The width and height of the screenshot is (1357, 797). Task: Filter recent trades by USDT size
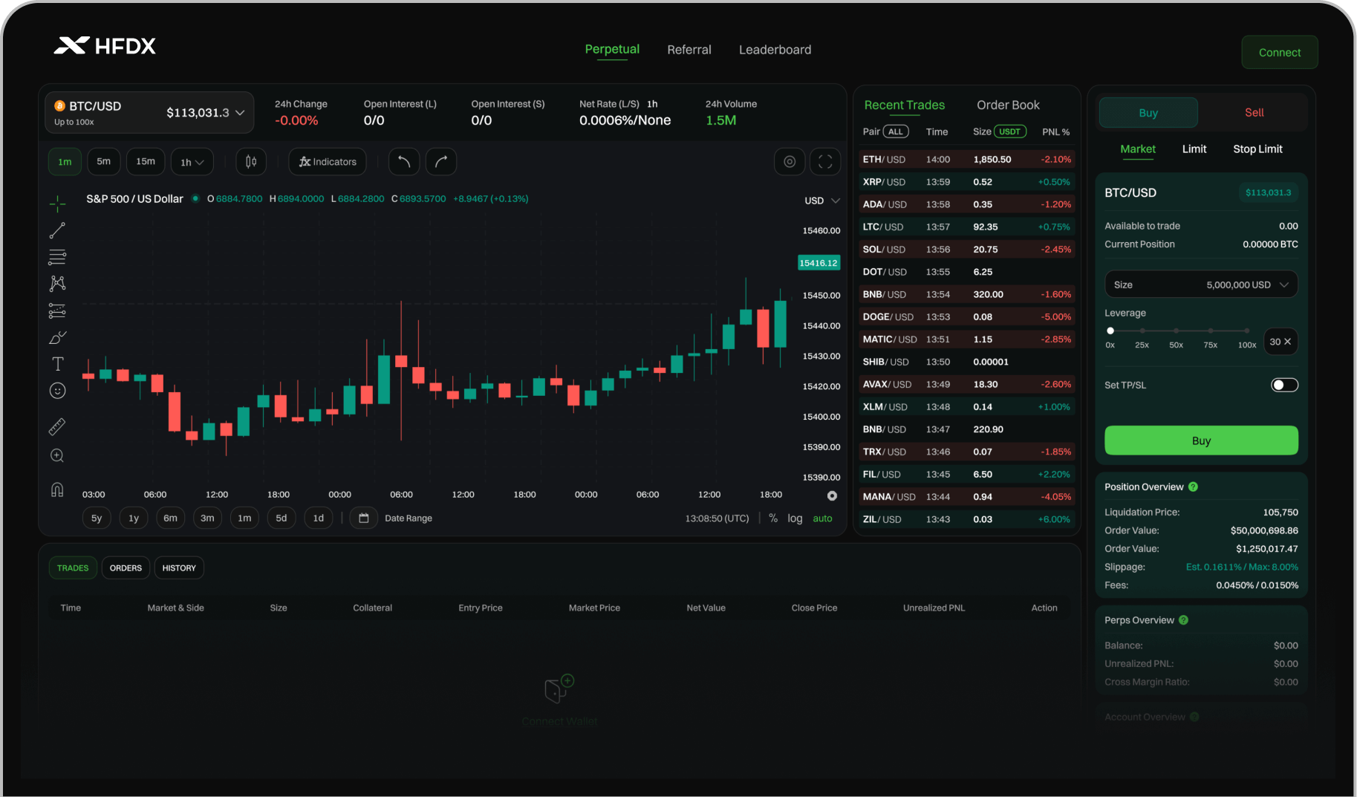coord(1010,131)
